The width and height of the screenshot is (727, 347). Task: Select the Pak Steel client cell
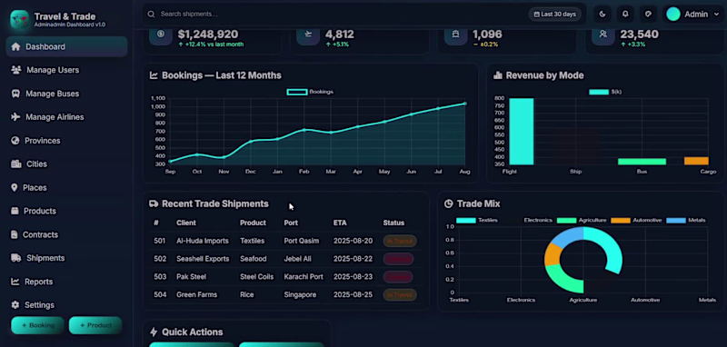191,276
